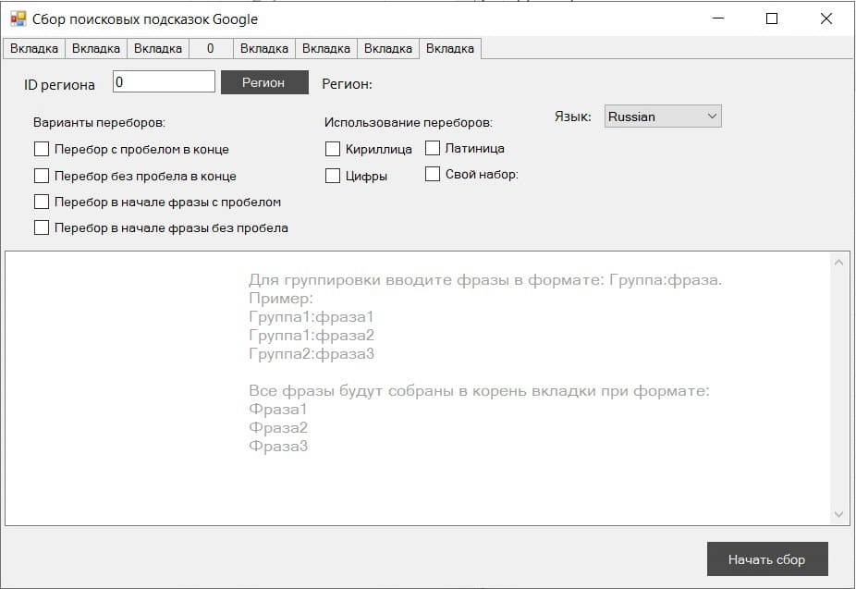
Task: Maximize the application window
Action: [772, 18]
